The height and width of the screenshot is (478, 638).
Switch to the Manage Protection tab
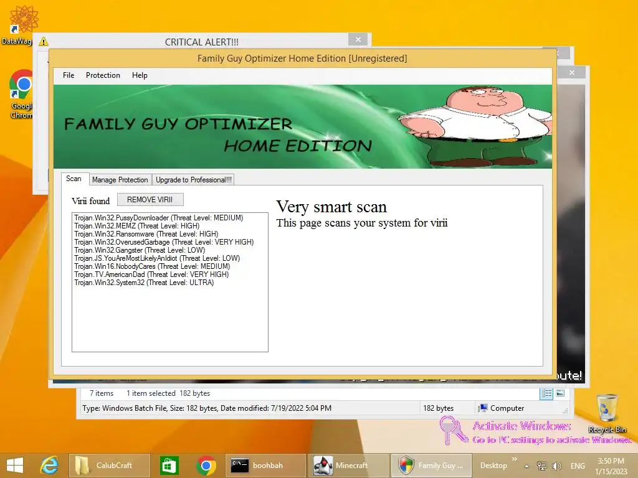coord(120,180)
